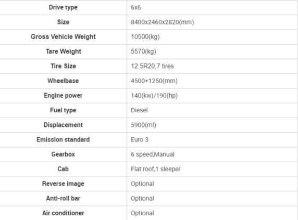Select the 4500+1250(mm) wheelbase value
Image resolution: width=298 pixels, height=220 pixels.
pyautogui.click(x=154, y=81)
